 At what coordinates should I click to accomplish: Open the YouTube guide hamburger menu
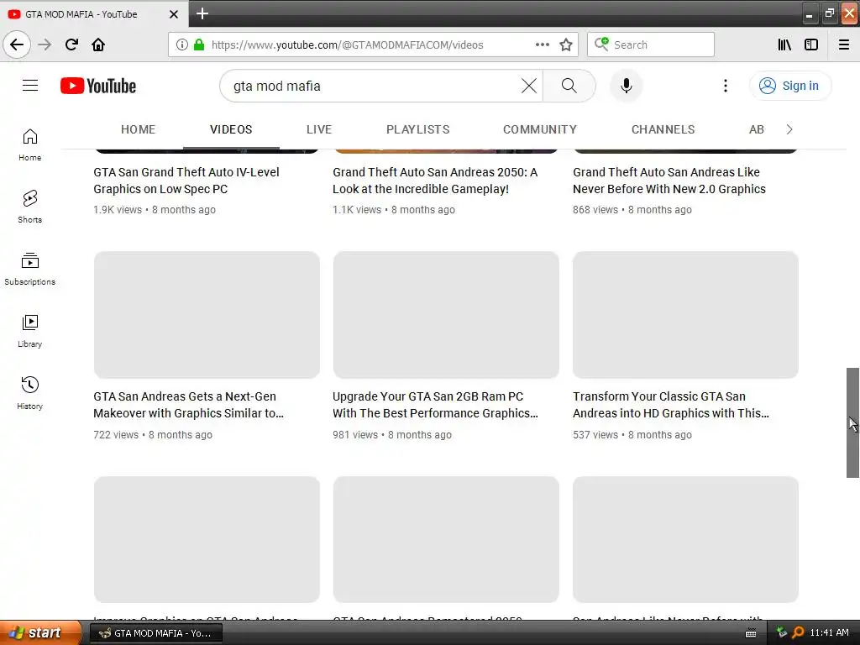pyautogui.click(x=30, y=86)
